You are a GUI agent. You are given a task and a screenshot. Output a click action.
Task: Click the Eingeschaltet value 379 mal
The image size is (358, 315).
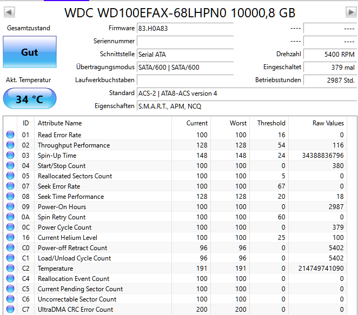(330, 68)
